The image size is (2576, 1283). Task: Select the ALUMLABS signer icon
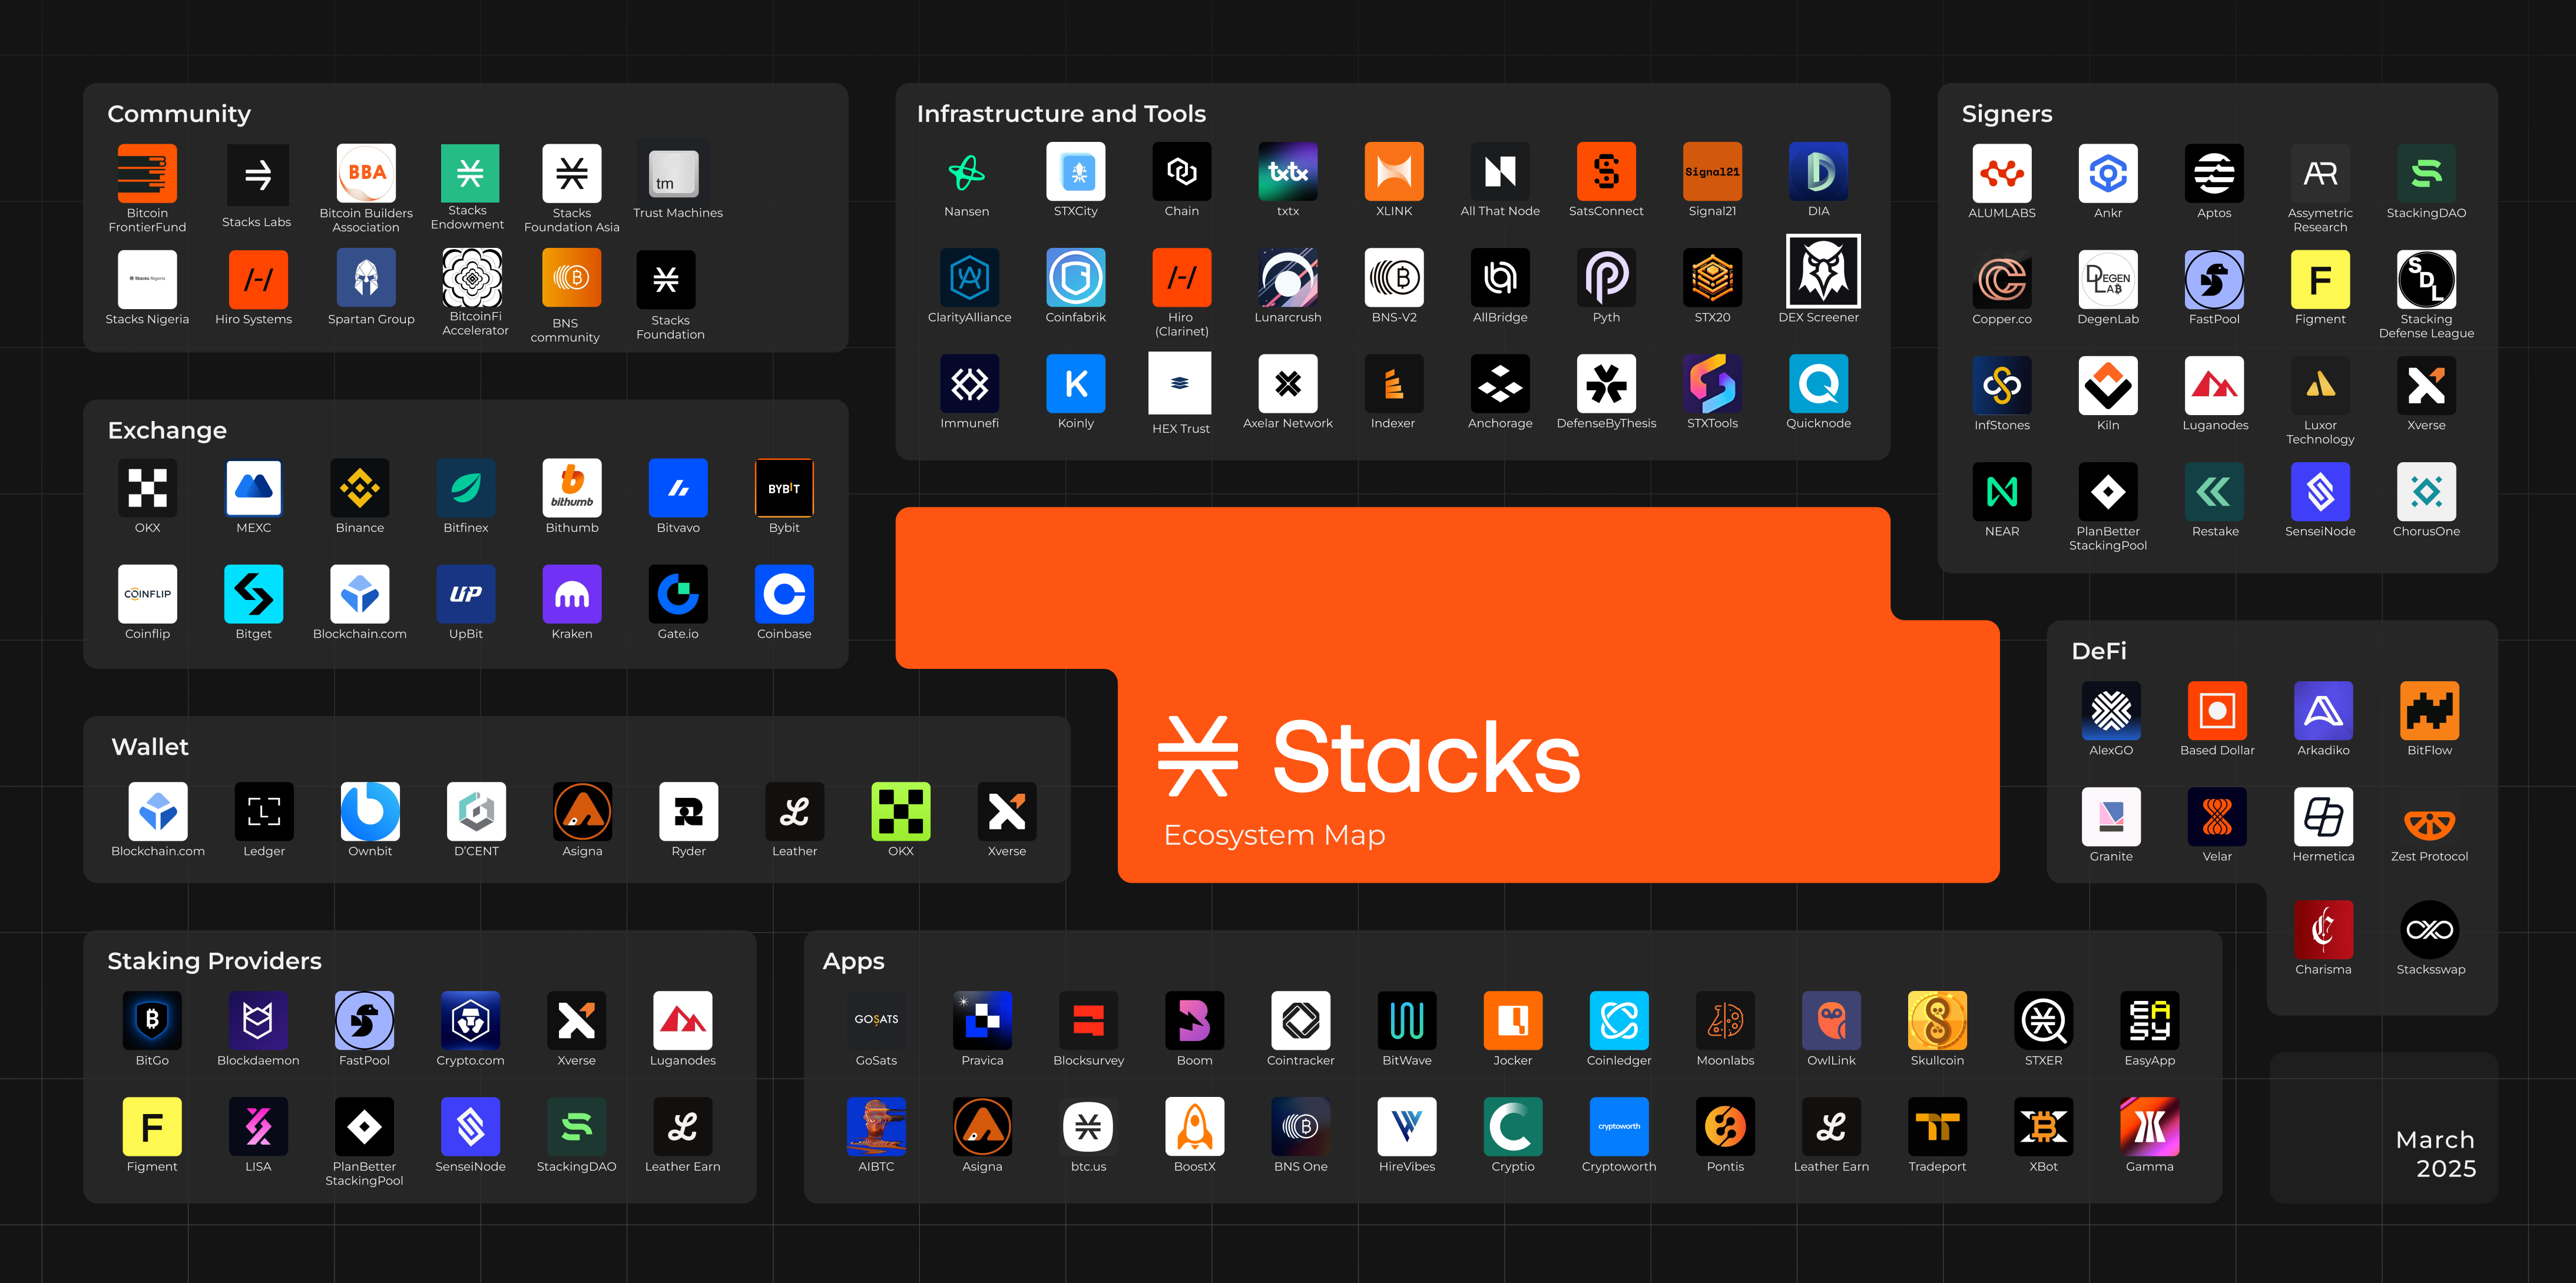click(x=2001, y=174)
